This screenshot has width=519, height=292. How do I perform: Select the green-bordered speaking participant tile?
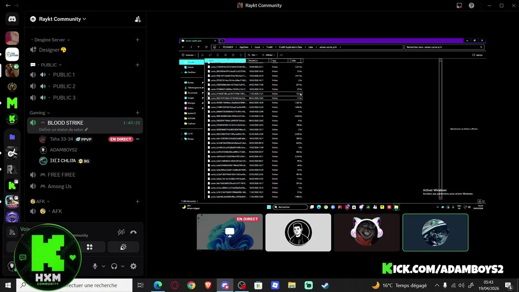[435, 232]
